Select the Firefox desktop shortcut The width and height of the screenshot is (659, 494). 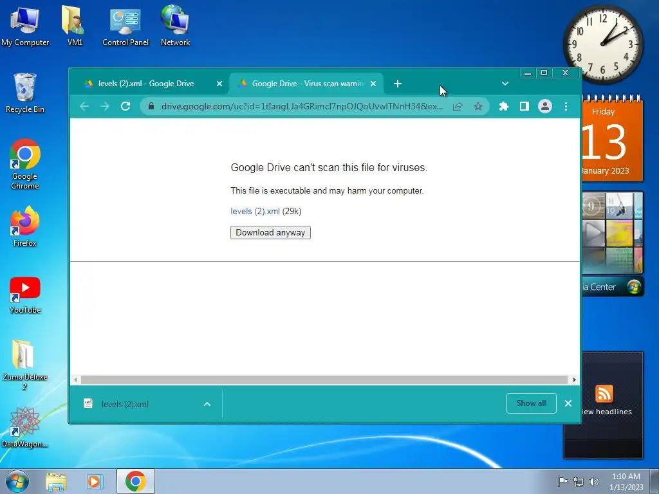click(x=25, y=226)
